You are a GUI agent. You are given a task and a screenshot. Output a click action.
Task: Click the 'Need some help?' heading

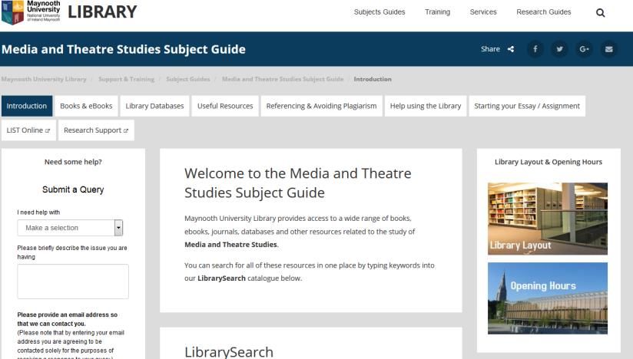click(73, 162)
